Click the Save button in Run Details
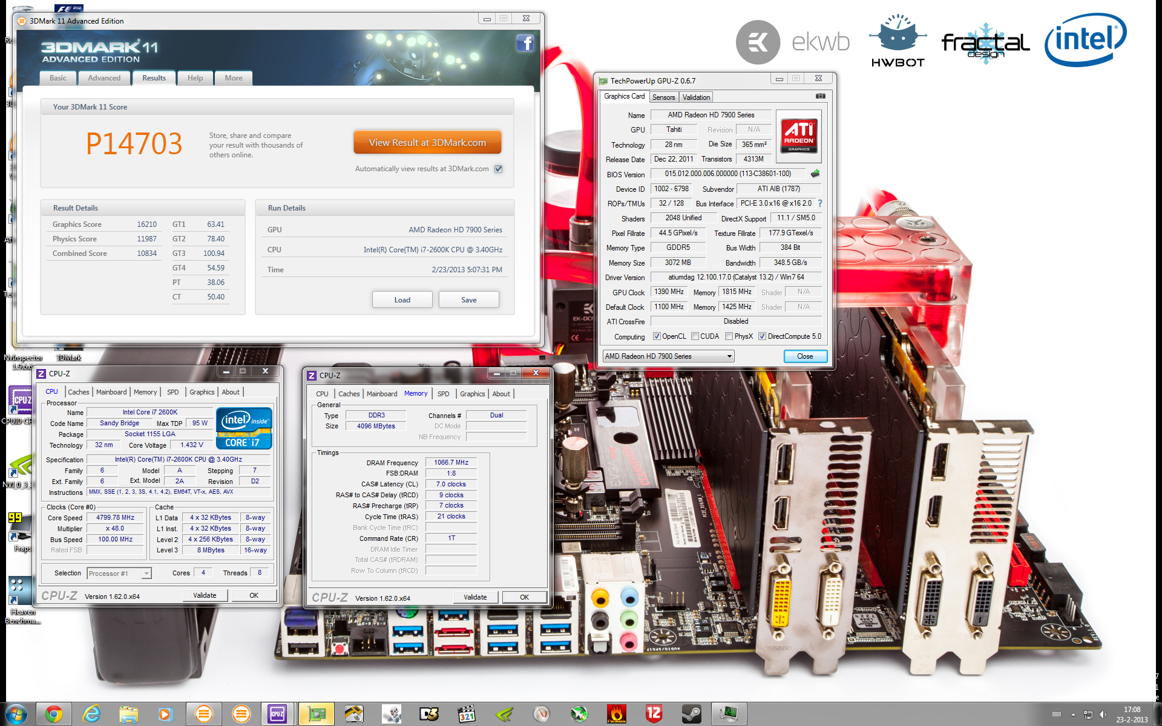The height and width of the screenshot is (726, 1162). coord(469,300)
